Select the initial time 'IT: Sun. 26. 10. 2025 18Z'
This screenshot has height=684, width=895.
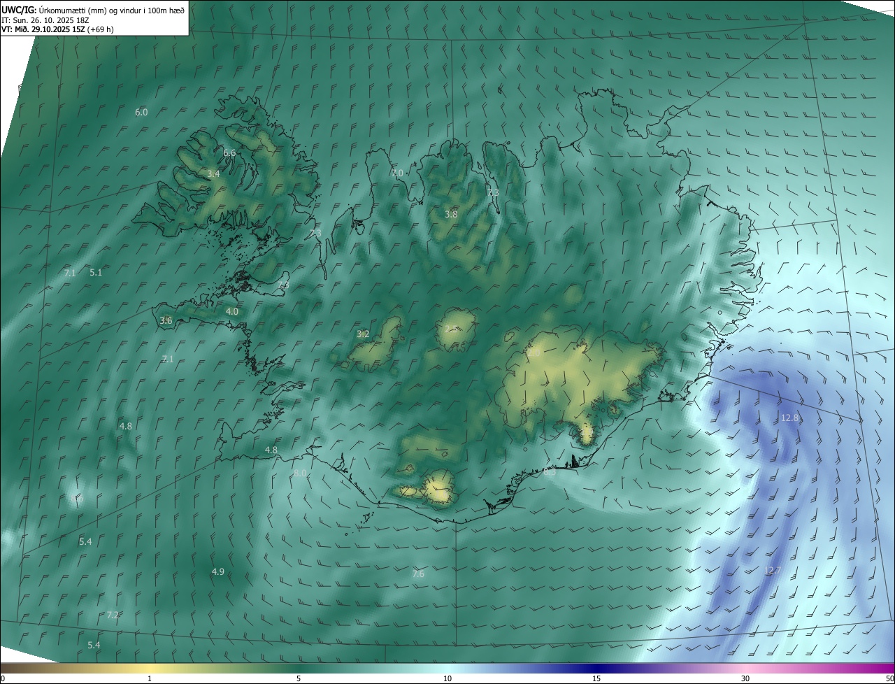point(45,20)
